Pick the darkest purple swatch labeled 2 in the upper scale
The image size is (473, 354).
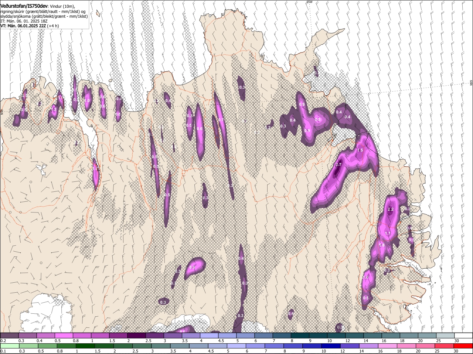[136, 336]
